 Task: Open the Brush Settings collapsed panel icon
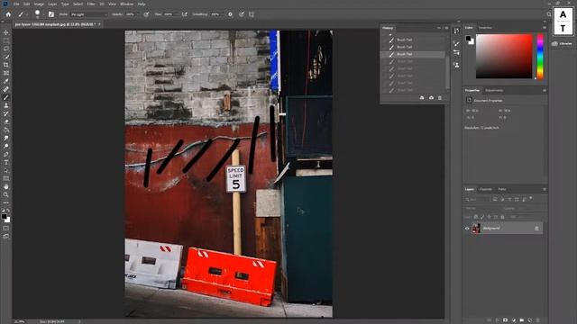coord(456,43)
